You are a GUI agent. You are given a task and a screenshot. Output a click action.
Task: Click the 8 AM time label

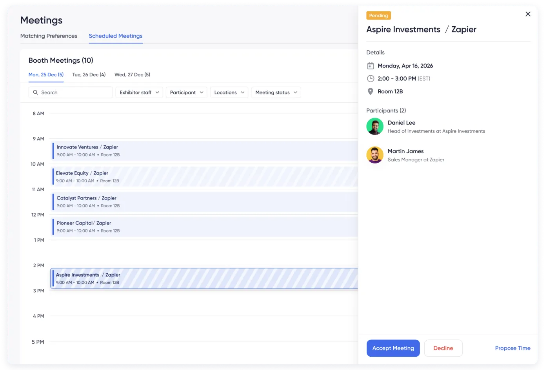pyautogui.click(x=38, y=114)
